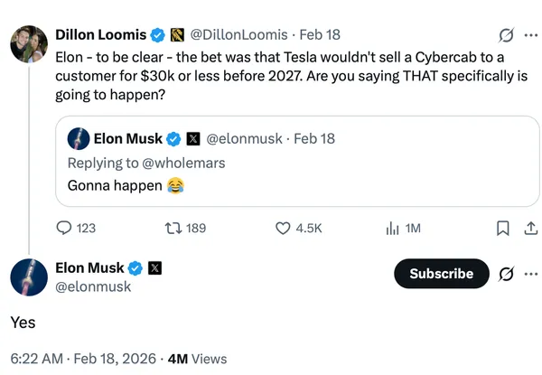Viewport: 542px width, 375px height.
Task: Open Dillon Loomis's profile picture
Action: tap(28, 43)
